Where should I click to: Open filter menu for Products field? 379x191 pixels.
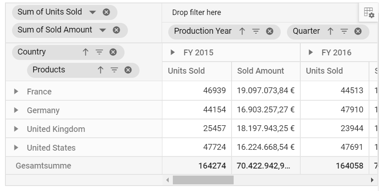[x=114, y=70]
